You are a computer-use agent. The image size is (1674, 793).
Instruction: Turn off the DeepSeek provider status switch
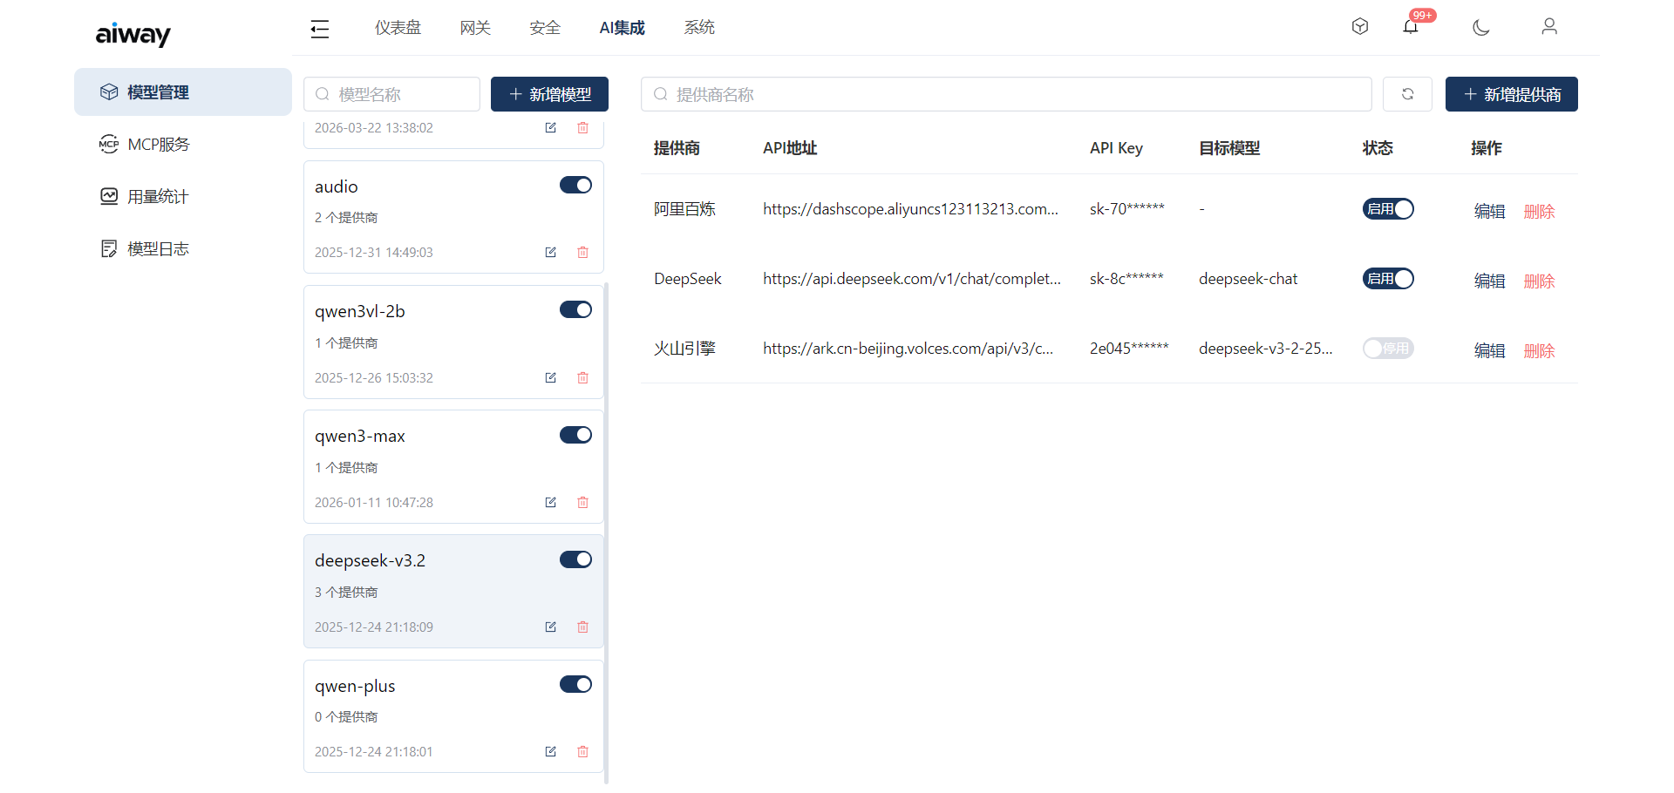click(x=1388, y=279)
